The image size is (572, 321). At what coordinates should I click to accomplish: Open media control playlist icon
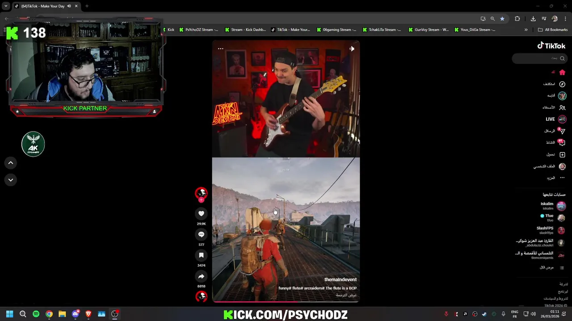(x=544, y=19)
